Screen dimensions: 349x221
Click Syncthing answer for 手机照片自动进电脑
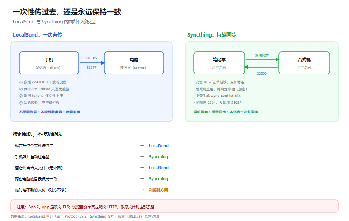[158, 157]
